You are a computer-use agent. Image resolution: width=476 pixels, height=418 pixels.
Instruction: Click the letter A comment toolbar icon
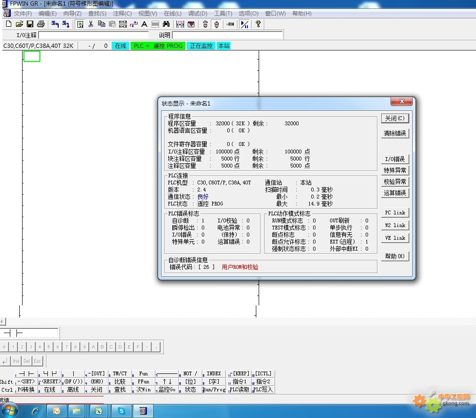pyautogui.click(x=145, y=24)
